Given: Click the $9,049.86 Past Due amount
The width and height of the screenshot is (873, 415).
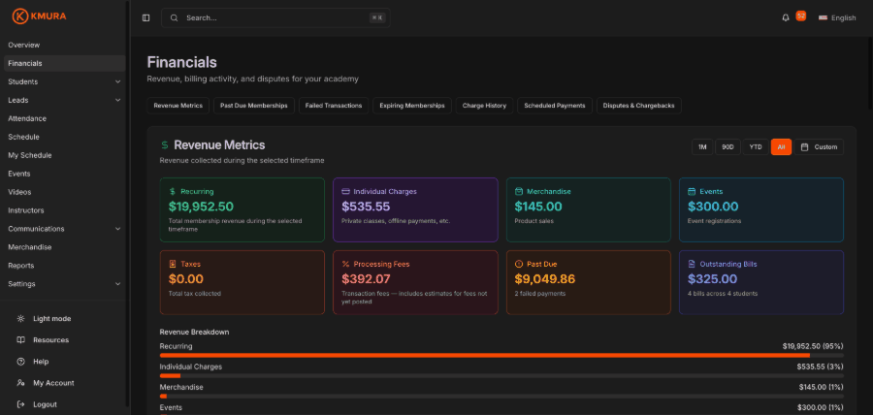Looking at the screenshot, I should 544,279.
